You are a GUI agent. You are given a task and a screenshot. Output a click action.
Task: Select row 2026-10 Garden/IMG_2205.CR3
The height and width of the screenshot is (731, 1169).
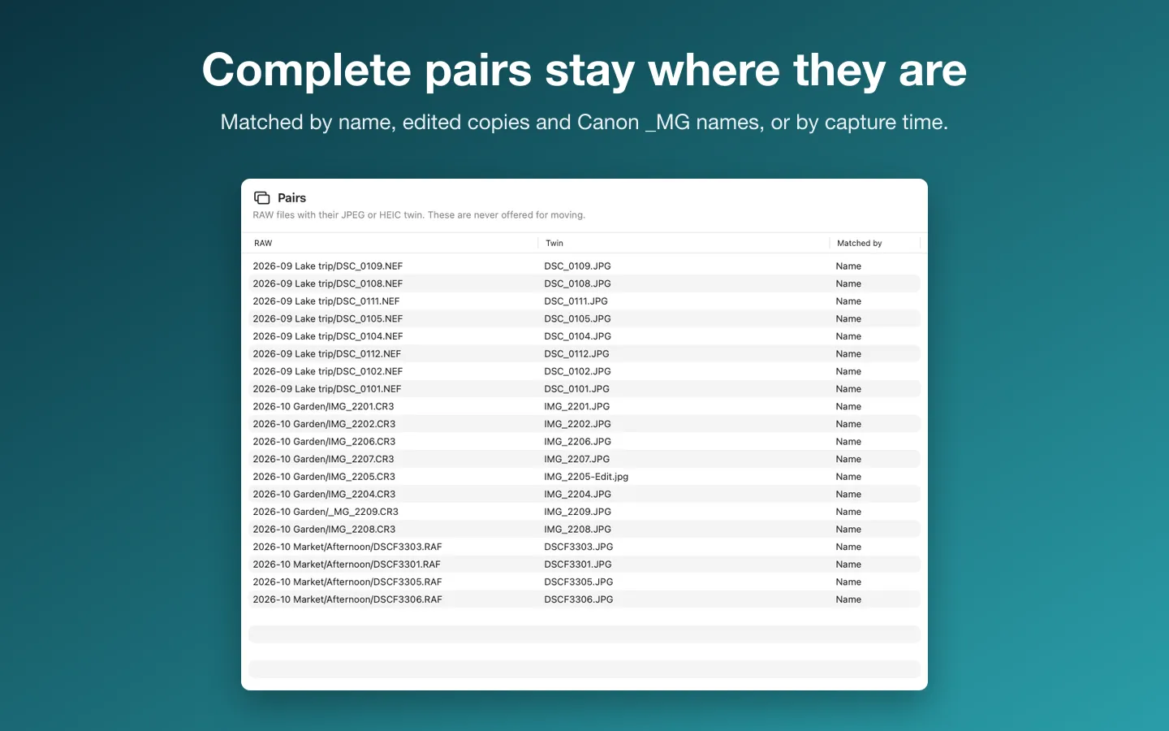(584, 477)
